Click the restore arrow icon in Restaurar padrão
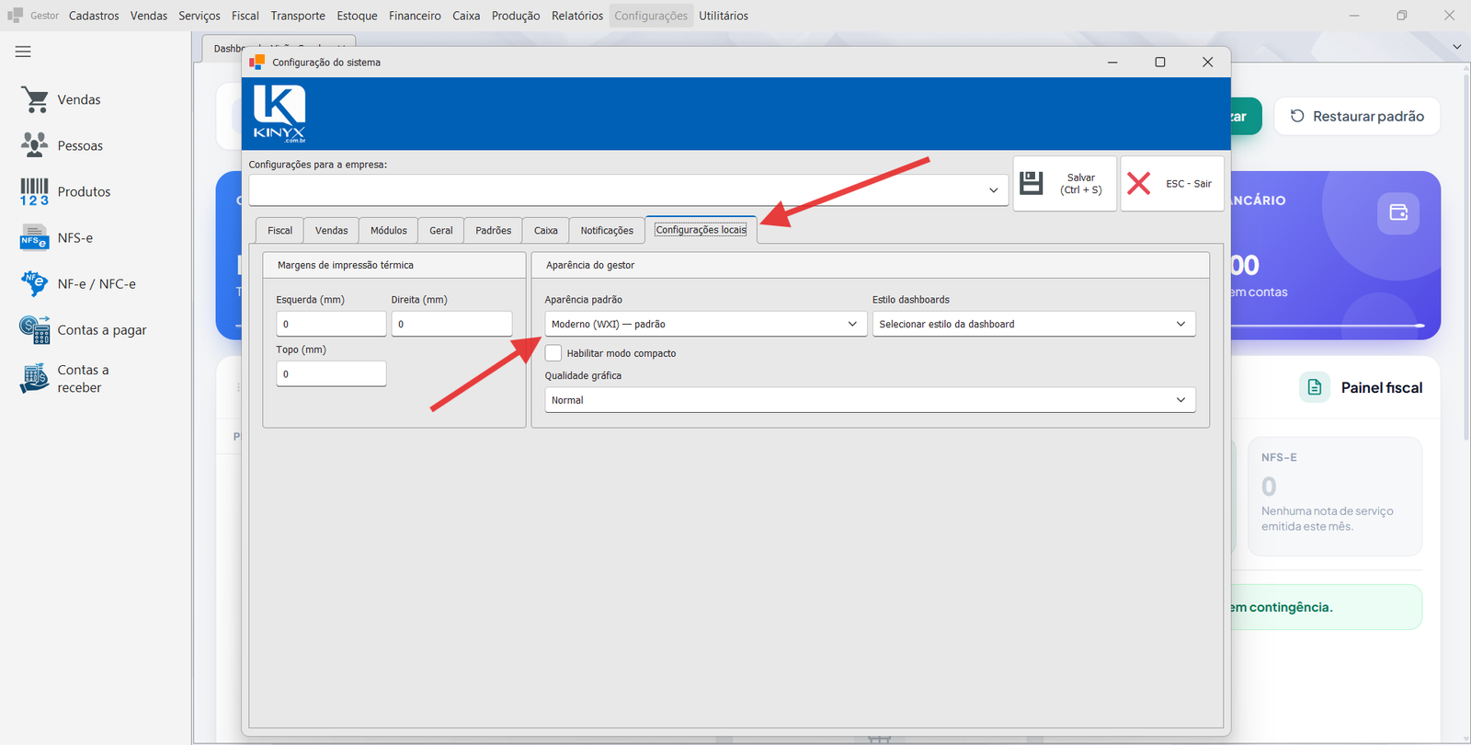Image resolution: width=1471 pixels, height=745 pixels. 1297,116
